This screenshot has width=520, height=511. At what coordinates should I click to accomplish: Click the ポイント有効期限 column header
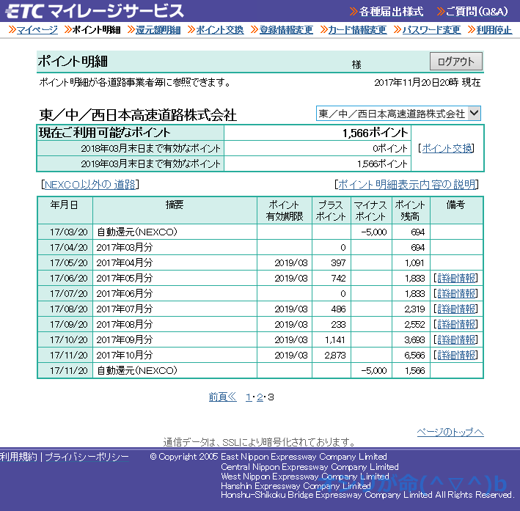click(285, 210)
